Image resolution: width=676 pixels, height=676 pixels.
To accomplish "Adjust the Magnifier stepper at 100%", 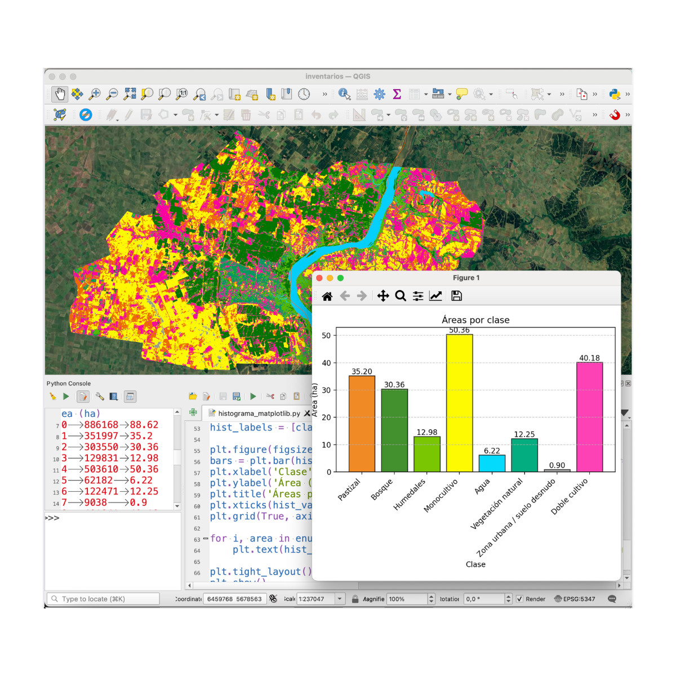I will pos(432,599).
